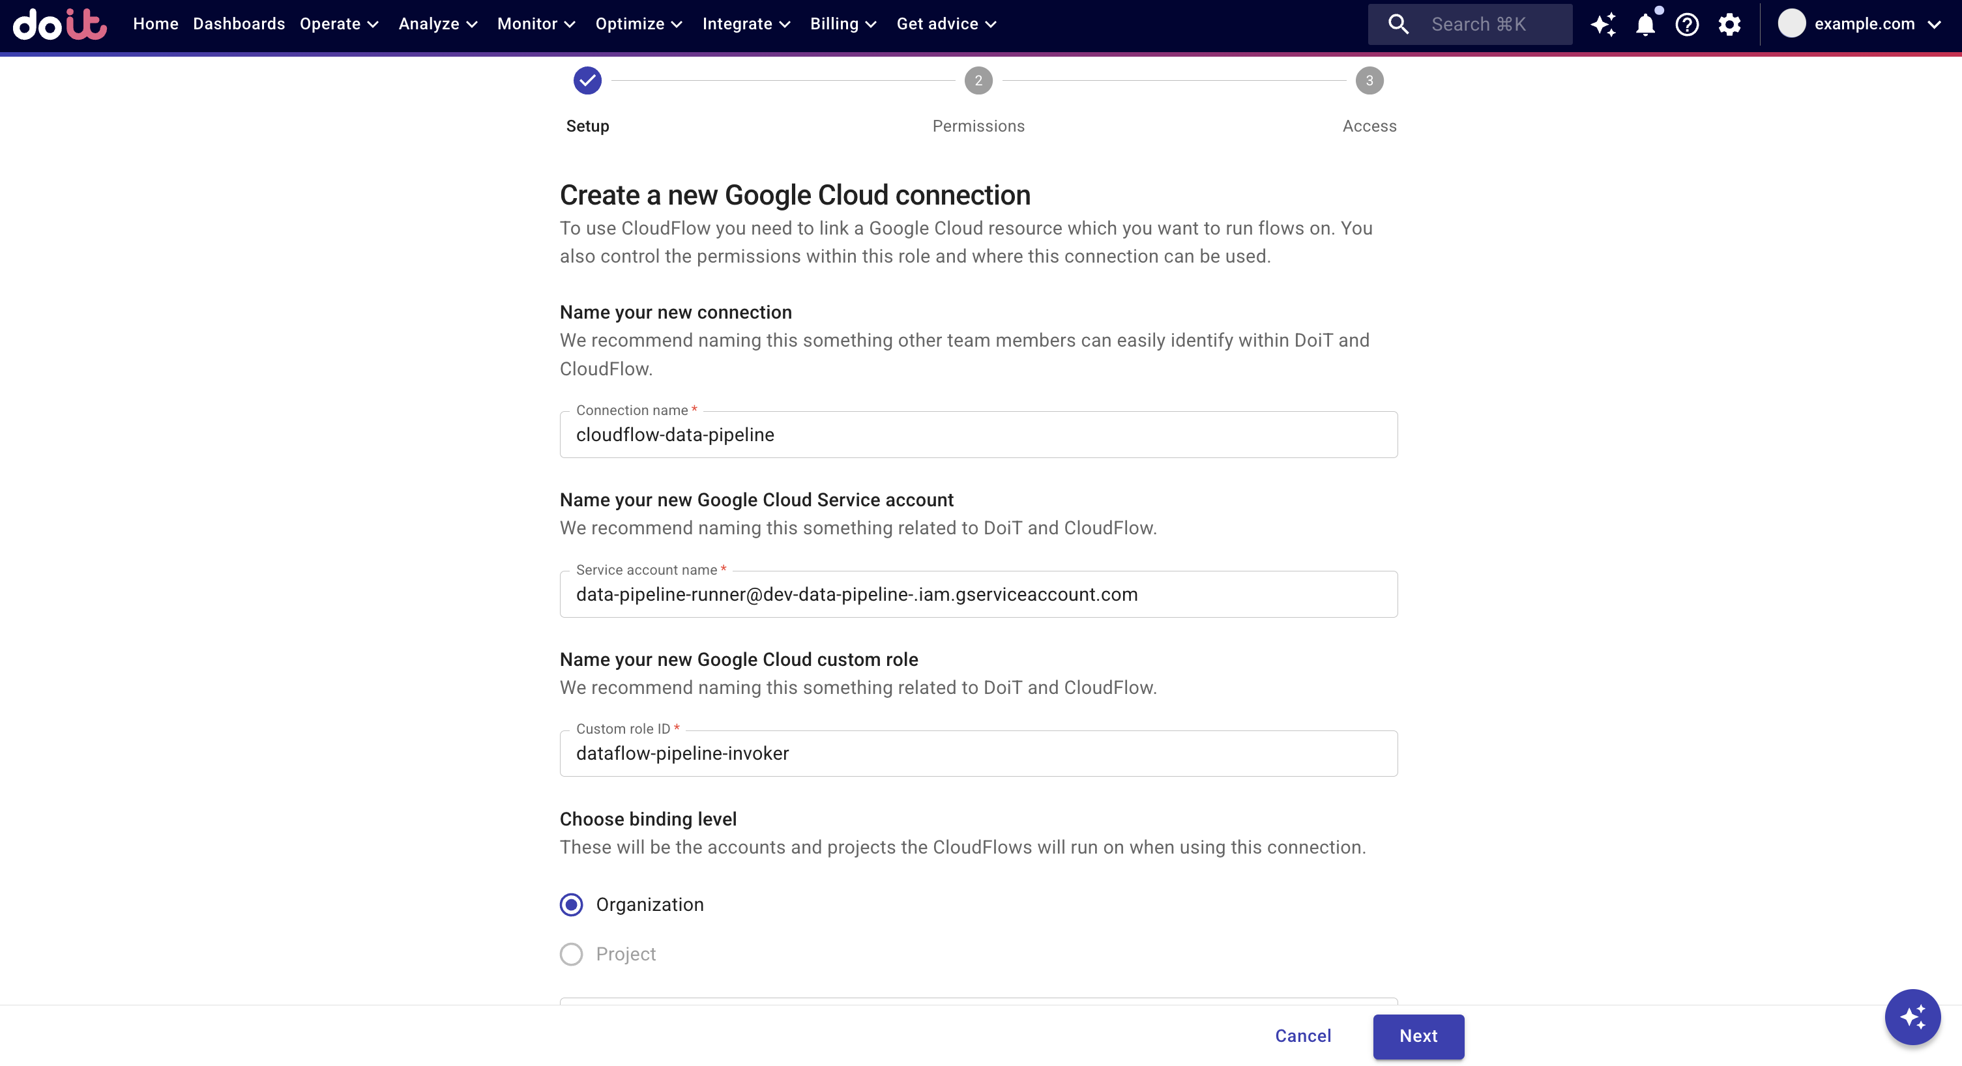The width and height of the screenshot is (1962, 1066).
Task: Open the AI assistant sparkles icon in navbar
Action: pyautogui.click(x=1604, y=23)
